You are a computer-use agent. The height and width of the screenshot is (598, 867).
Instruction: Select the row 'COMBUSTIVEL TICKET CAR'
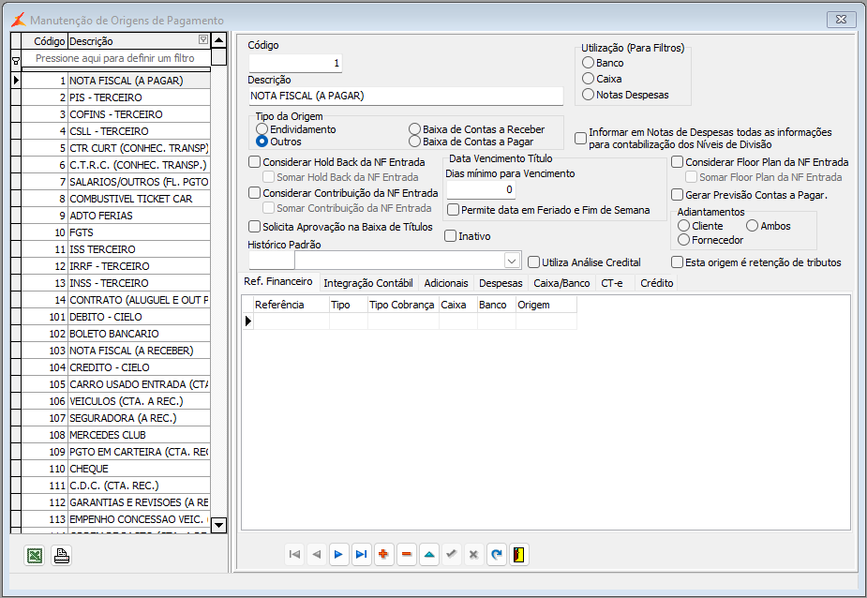coord(116,199)
